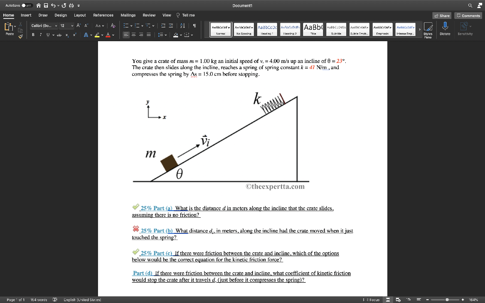The width and height of the screenshot is (485, 303).
Task: Open the Comments panel
Action: 468,15
